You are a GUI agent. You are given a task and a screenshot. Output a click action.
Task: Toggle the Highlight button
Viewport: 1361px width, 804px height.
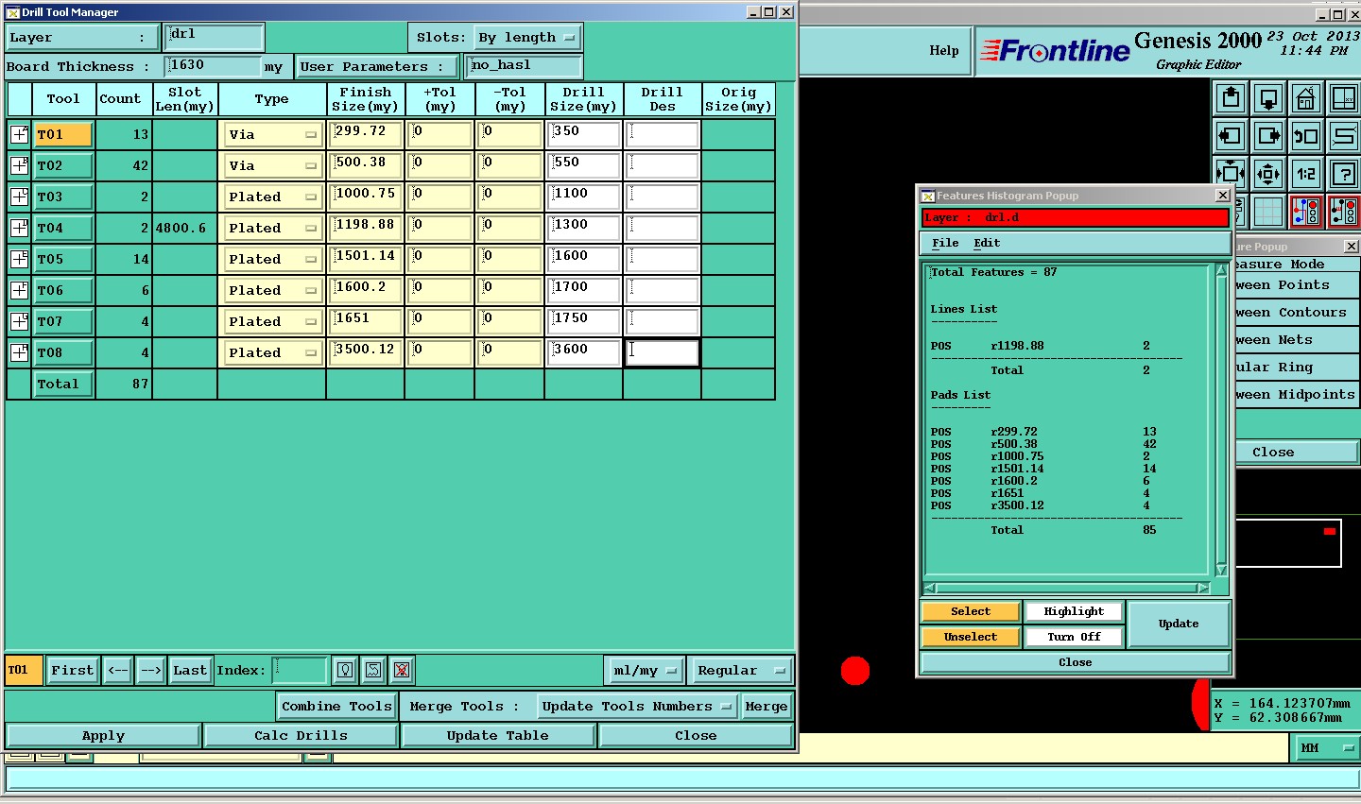1074,611
